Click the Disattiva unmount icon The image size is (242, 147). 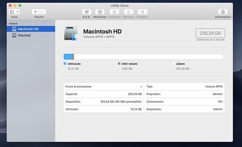pos(142,12)
